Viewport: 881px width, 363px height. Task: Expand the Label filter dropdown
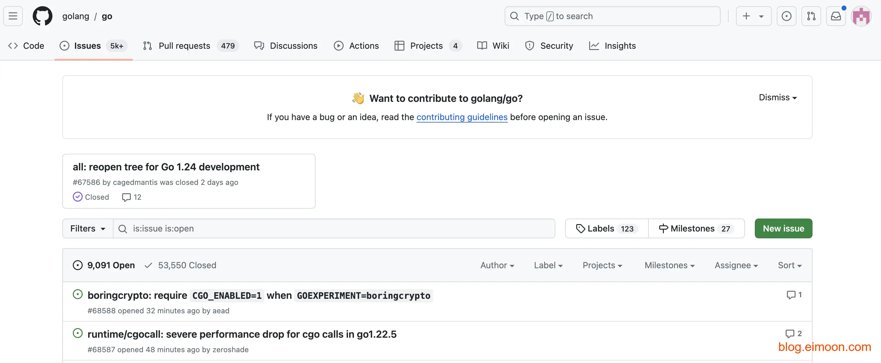pos(548,265)
